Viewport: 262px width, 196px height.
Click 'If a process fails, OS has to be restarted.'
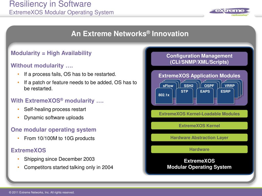(x=70, y=74)
